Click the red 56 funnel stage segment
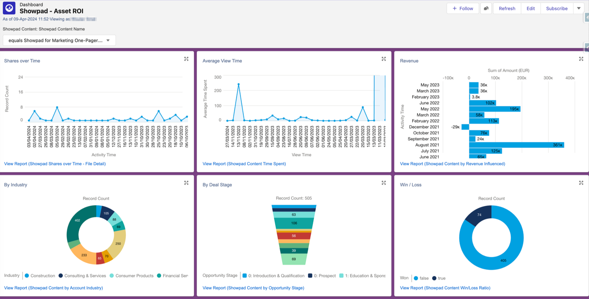The image size is (589, 299). [294, 236]
